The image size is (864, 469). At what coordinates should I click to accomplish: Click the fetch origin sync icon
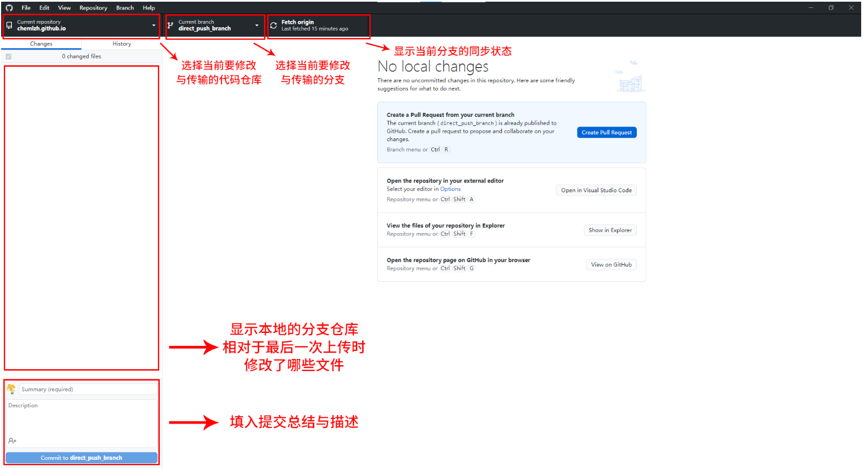click(x=274, y=26)
